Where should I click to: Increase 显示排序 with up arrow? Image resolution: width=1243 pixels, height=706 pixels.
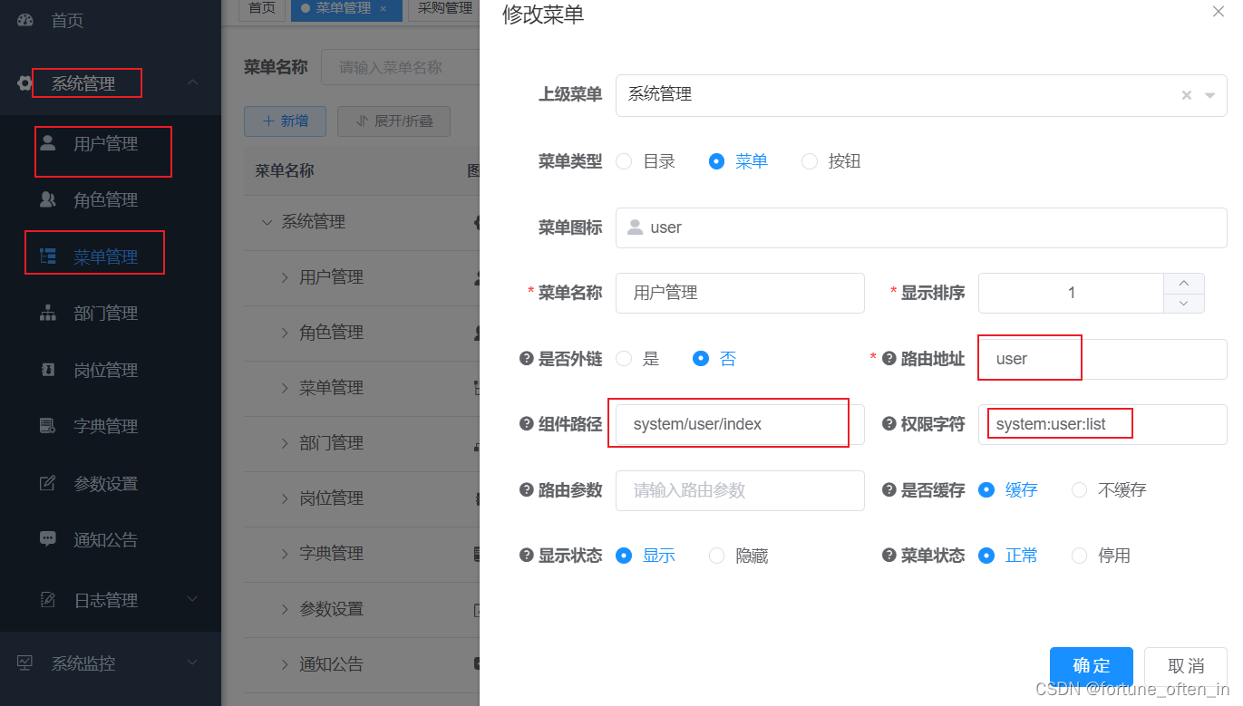1184,283
